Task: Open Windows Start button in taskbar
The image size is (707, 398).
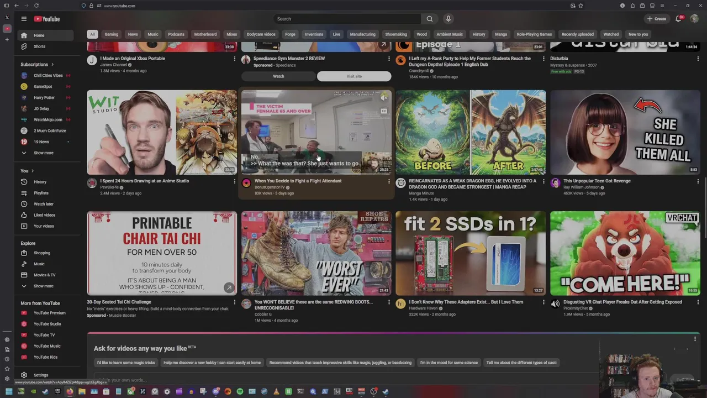Action: click(x=8, y=391)
